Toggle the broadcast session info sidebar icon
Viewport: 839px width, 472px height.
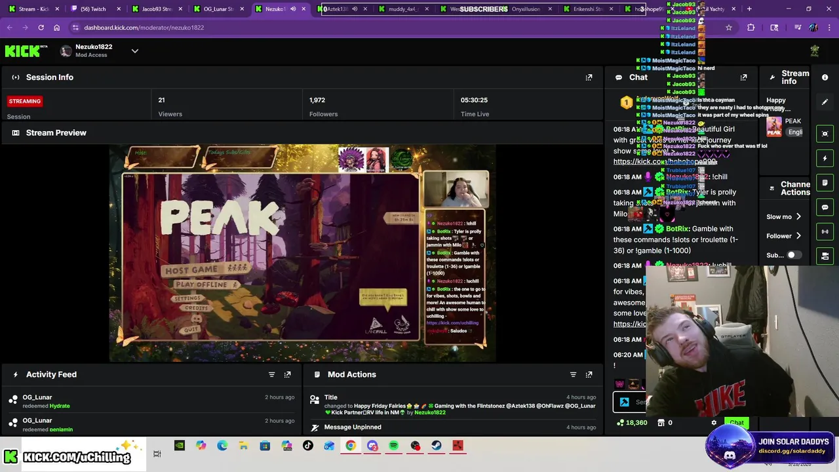click(825, 231)
